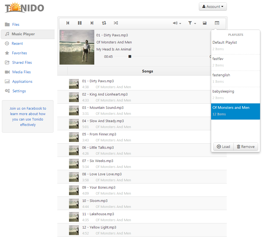The height and width of the screenshot is (241, 263).
Task: Click the 00:45 elapsed time label
Action: pos(108,57)
